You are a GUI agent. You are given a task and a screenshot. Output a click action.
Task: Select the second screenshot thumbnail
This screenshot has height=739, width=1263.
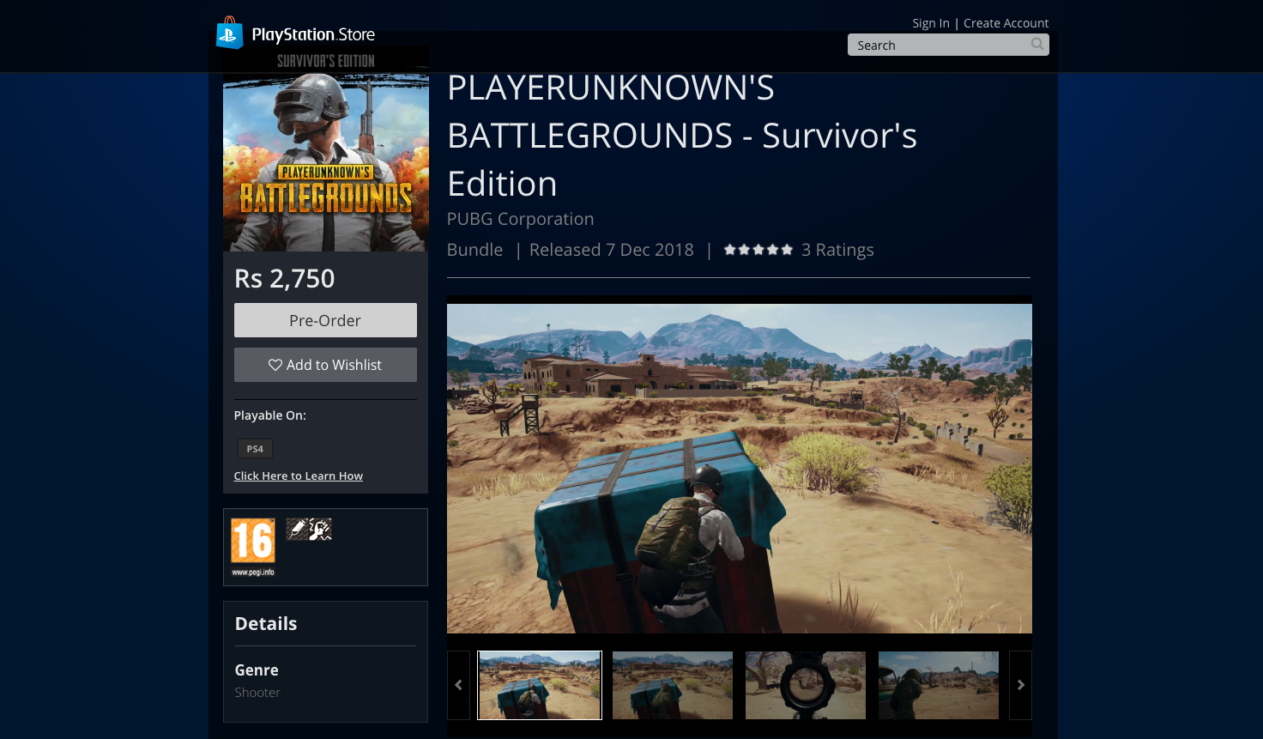(673, 685)
